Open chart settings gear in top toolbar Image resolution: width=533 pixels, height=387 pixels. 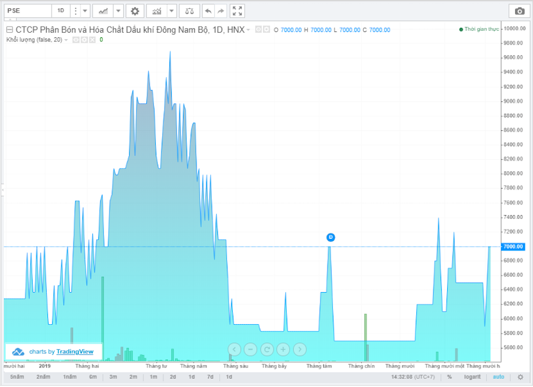point(136,11)
